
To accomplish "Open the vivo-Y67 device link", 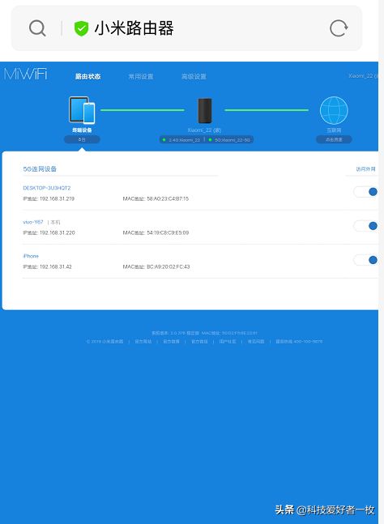I will click(33, 222).
